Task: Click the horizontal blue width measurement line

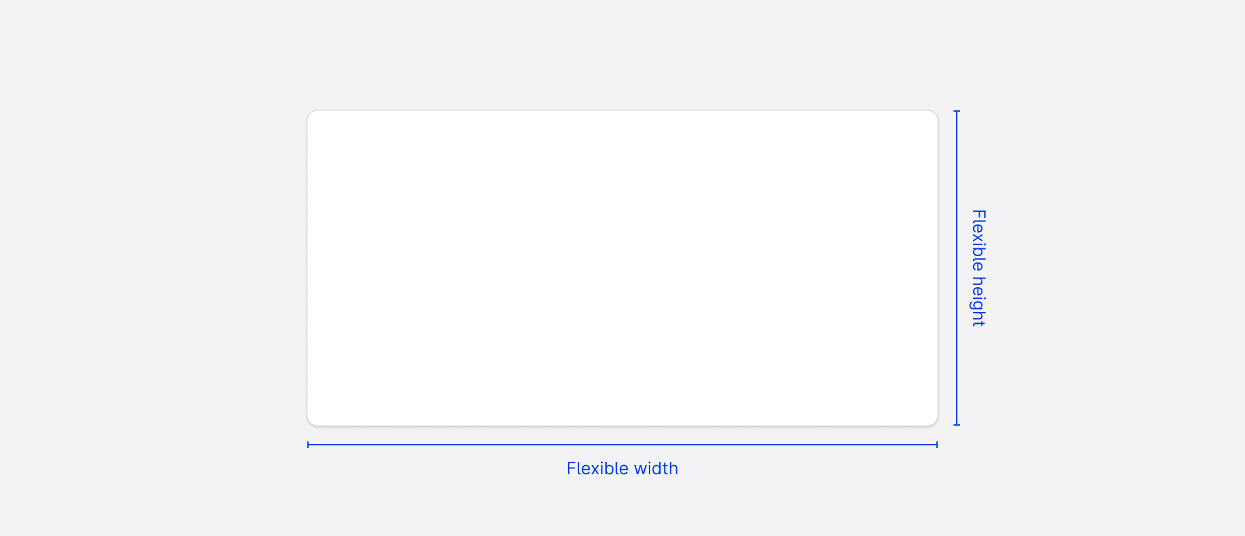Action: click(x=622, y=445)
